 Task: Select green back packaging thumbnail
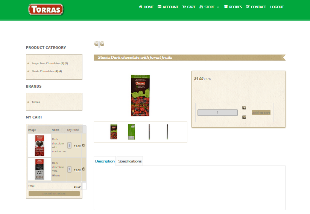click(131, 132)
